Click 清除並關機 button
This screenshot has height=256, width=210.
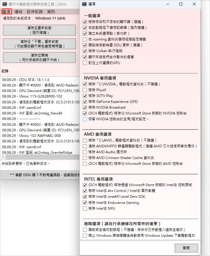click(39, 57)
